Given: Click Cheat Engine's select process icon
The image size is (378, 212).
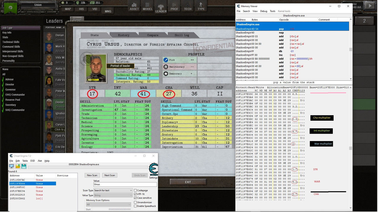Looking at the screenshot, I should click(x=12, y=166).
